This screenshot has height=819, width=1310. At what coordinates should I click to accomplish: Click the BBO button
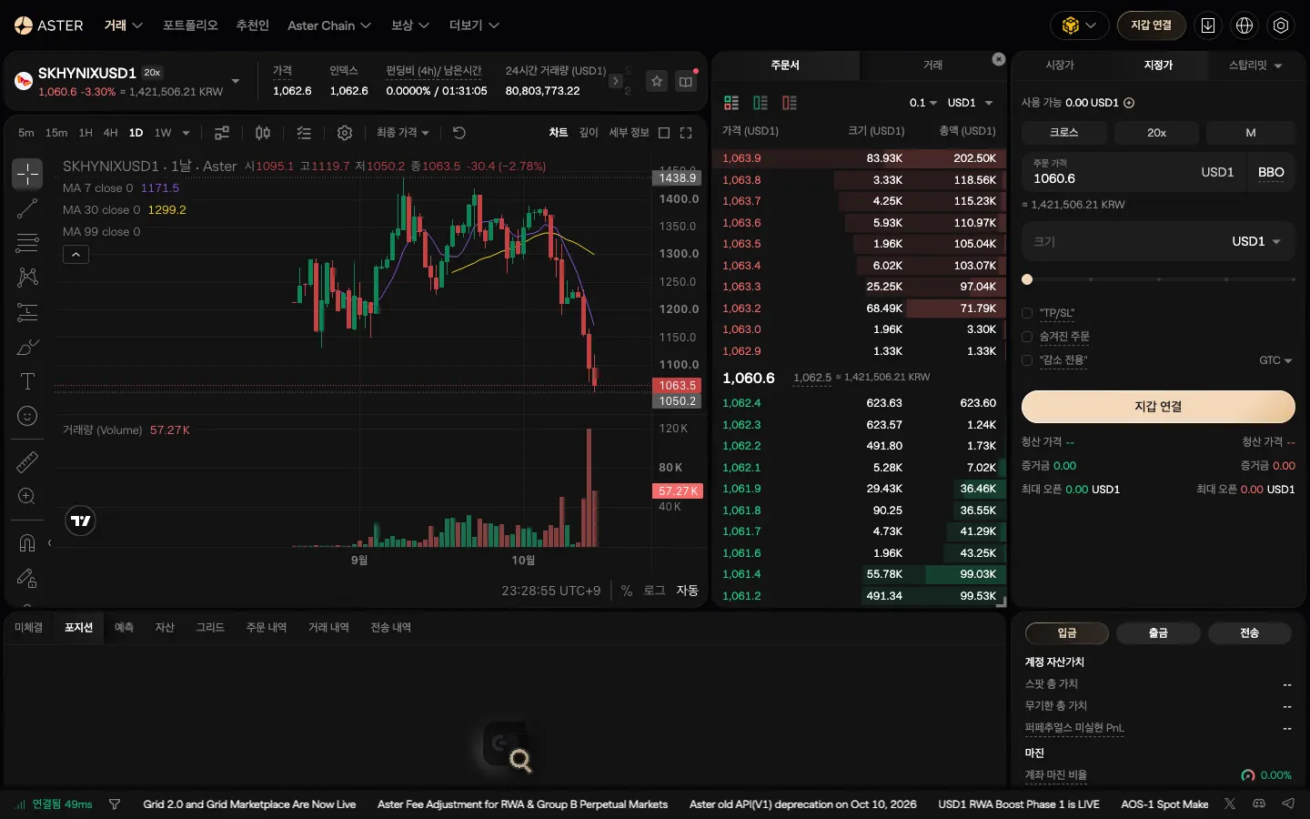tap(1271, 172)
